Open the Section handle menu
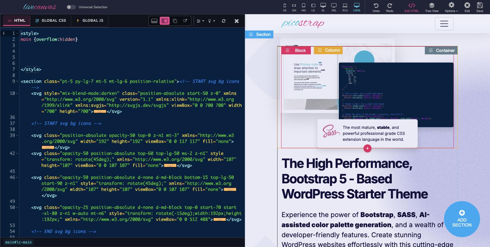The image size is (490, 247). pyautogui.click(x=259, y=34)
